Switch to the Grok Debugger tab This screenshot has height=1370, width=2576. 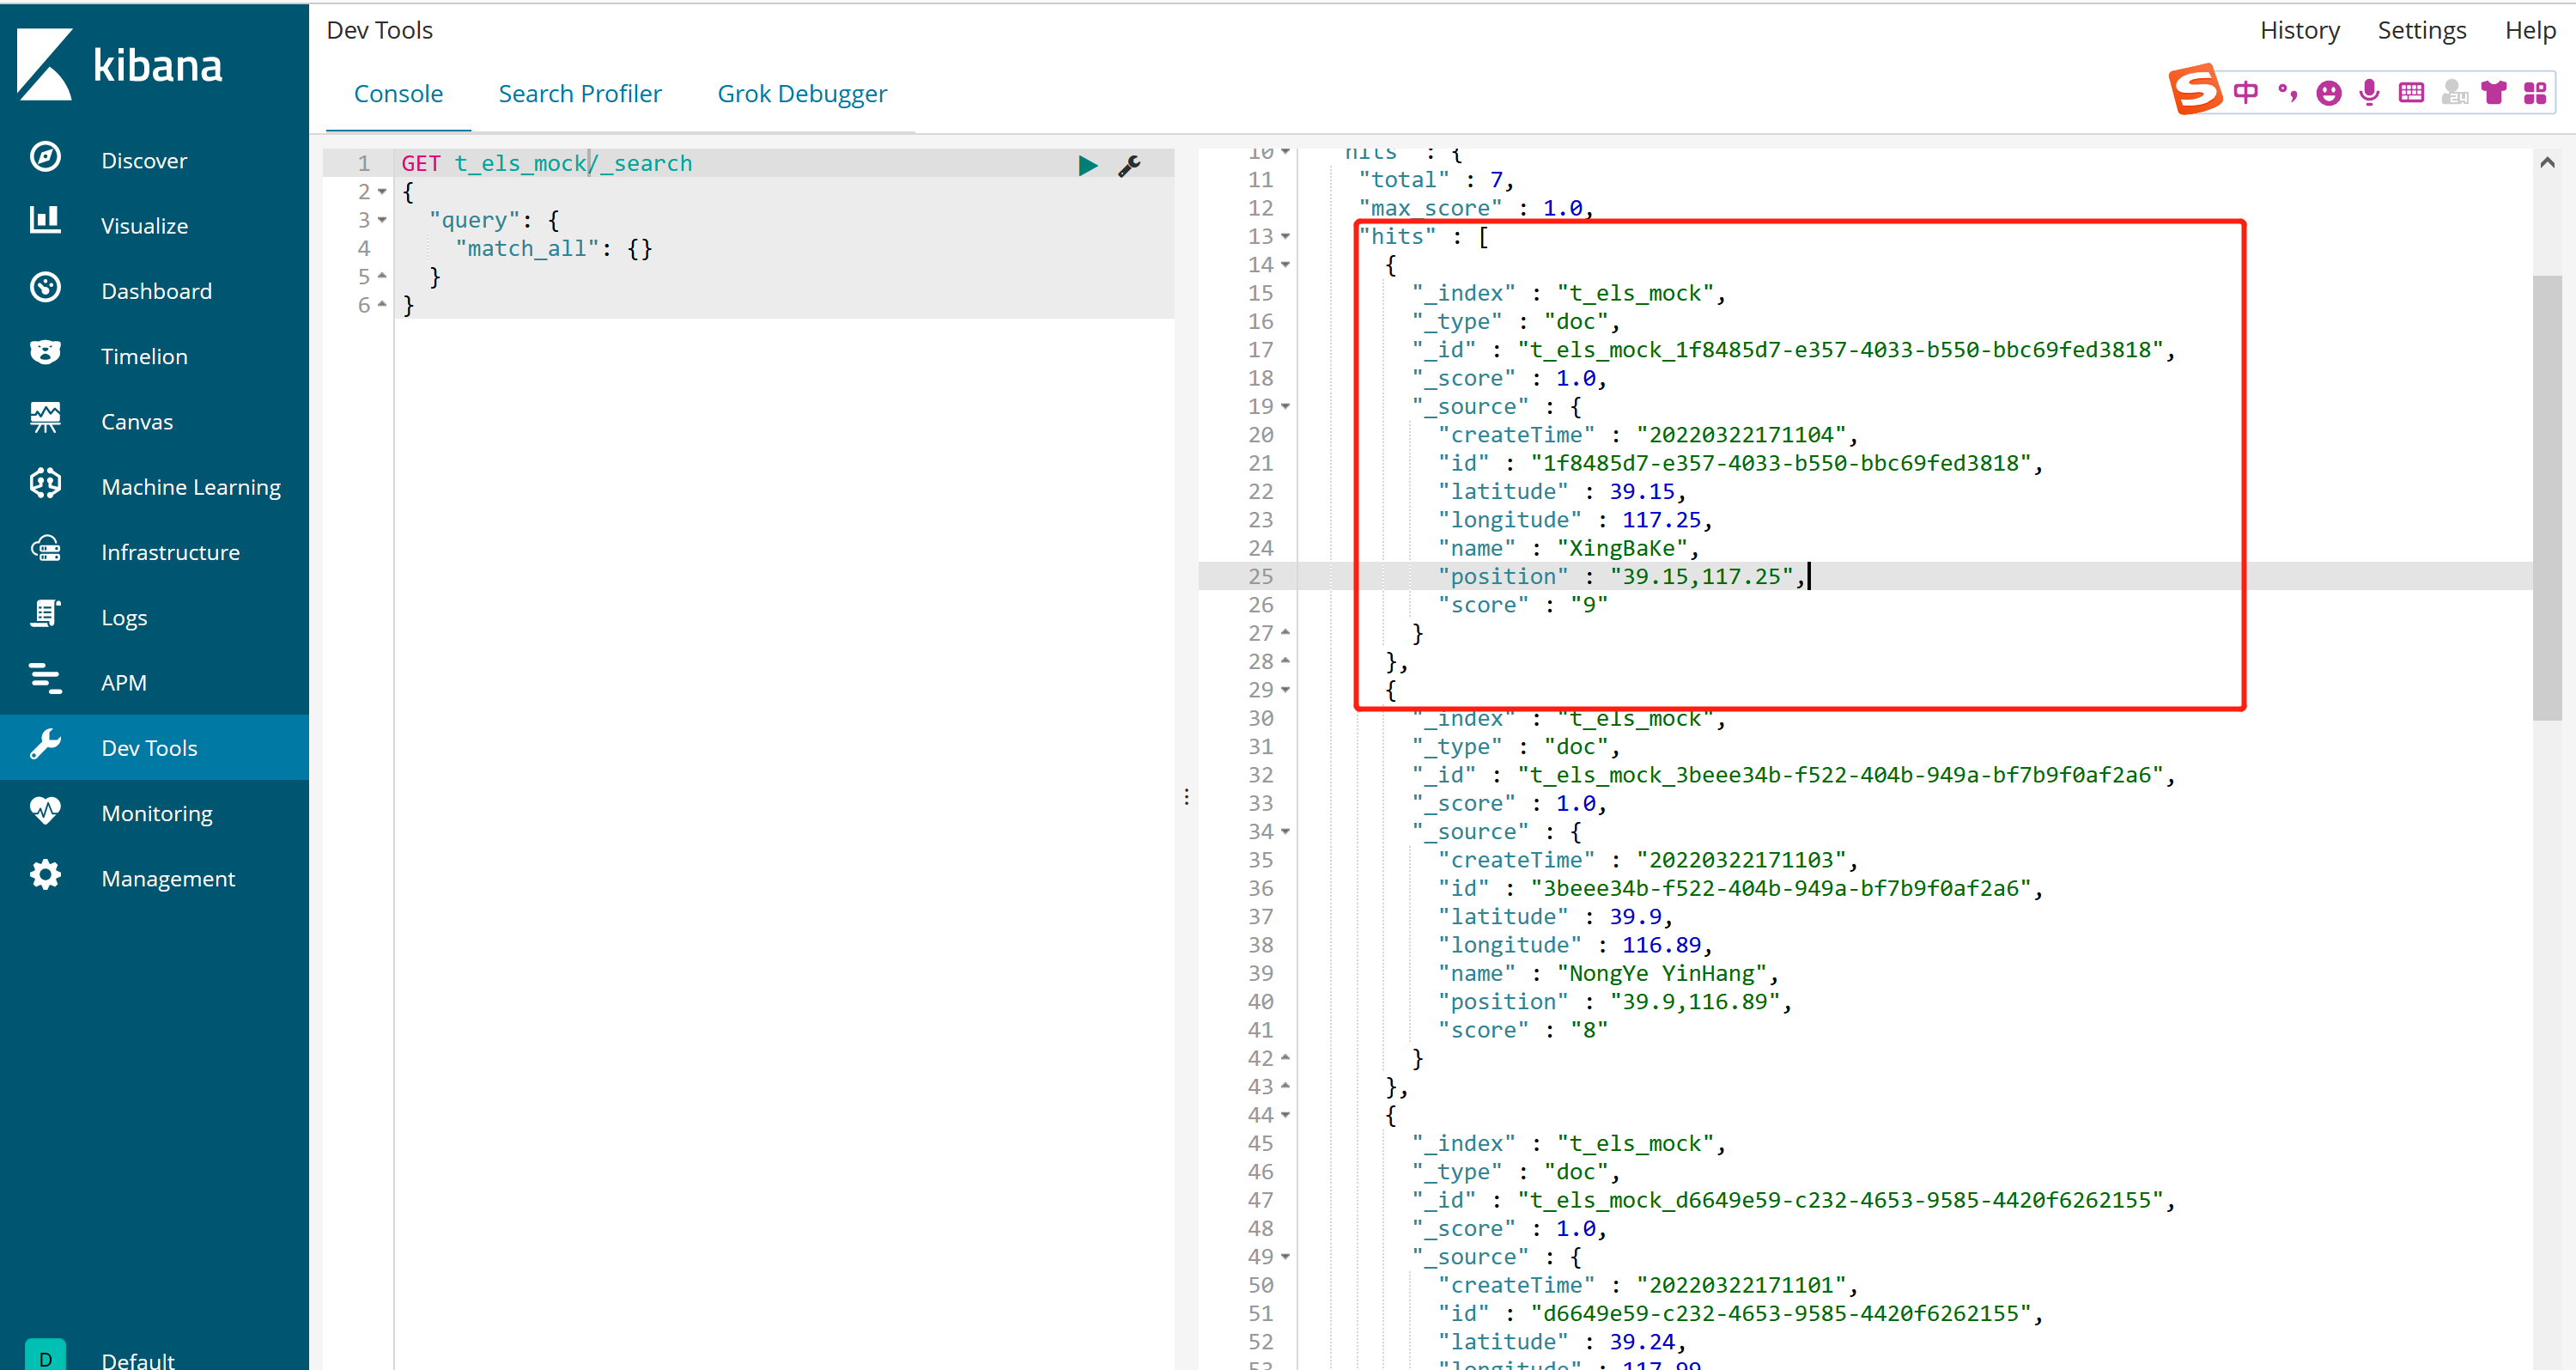(x=802, y=94)
